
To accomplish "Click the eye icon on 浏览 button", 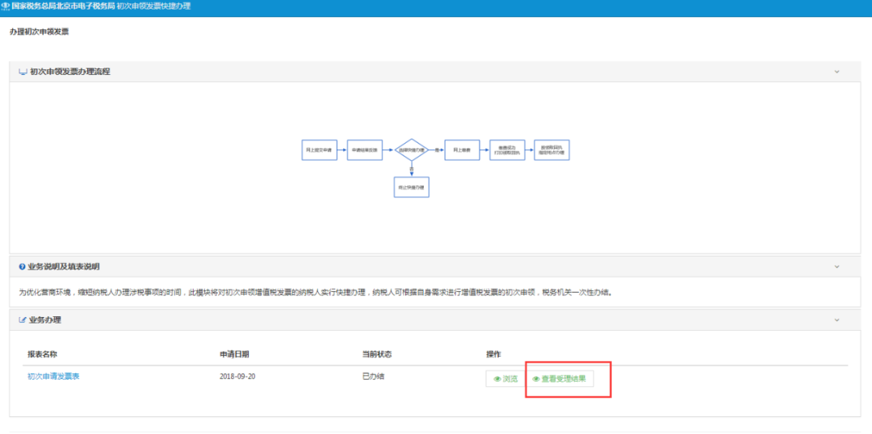I will pyautogui.click(x=497, y=378).
